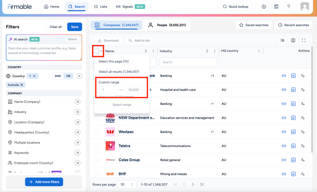
Task: Click the custom range maximum input field
Action: [134, 90]
